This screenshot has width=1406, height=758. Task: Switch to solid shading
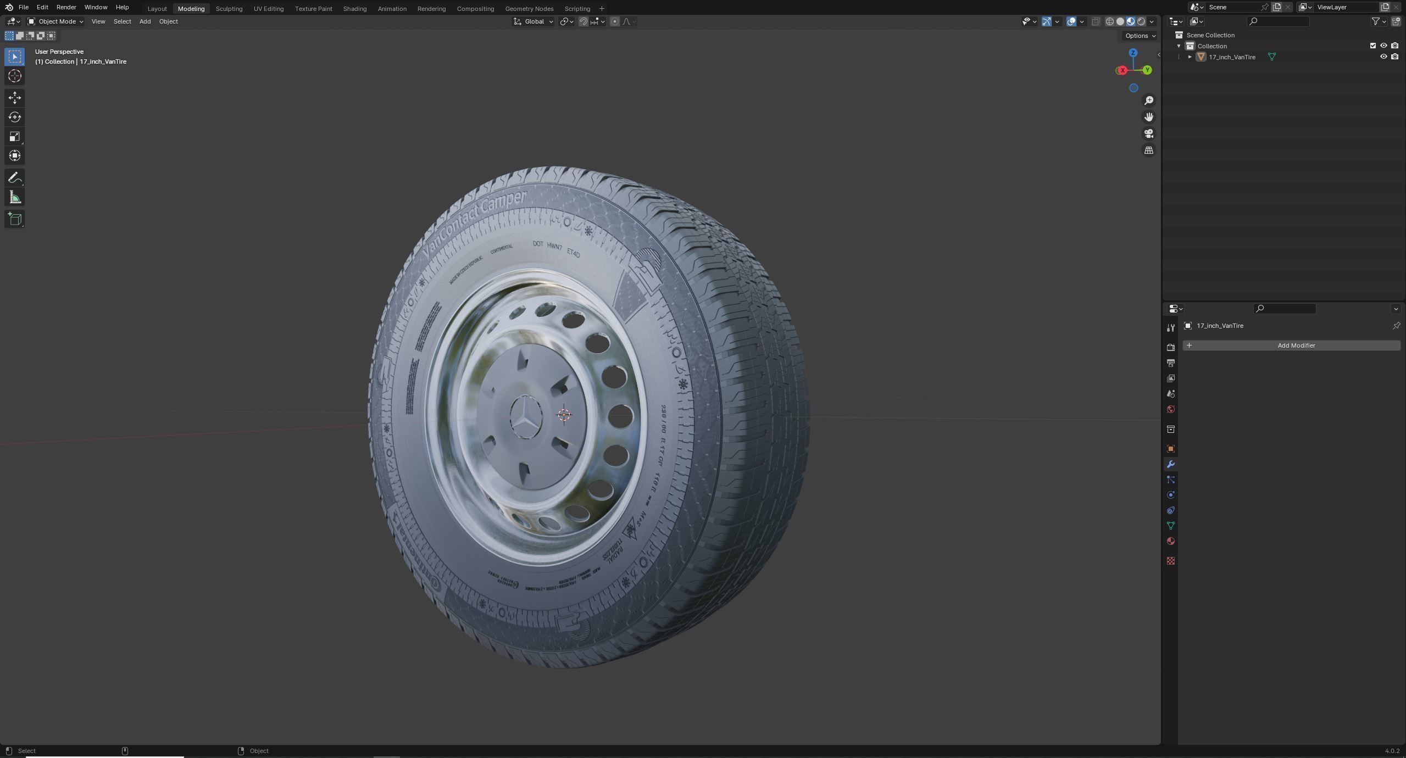tap(1120, 21)
